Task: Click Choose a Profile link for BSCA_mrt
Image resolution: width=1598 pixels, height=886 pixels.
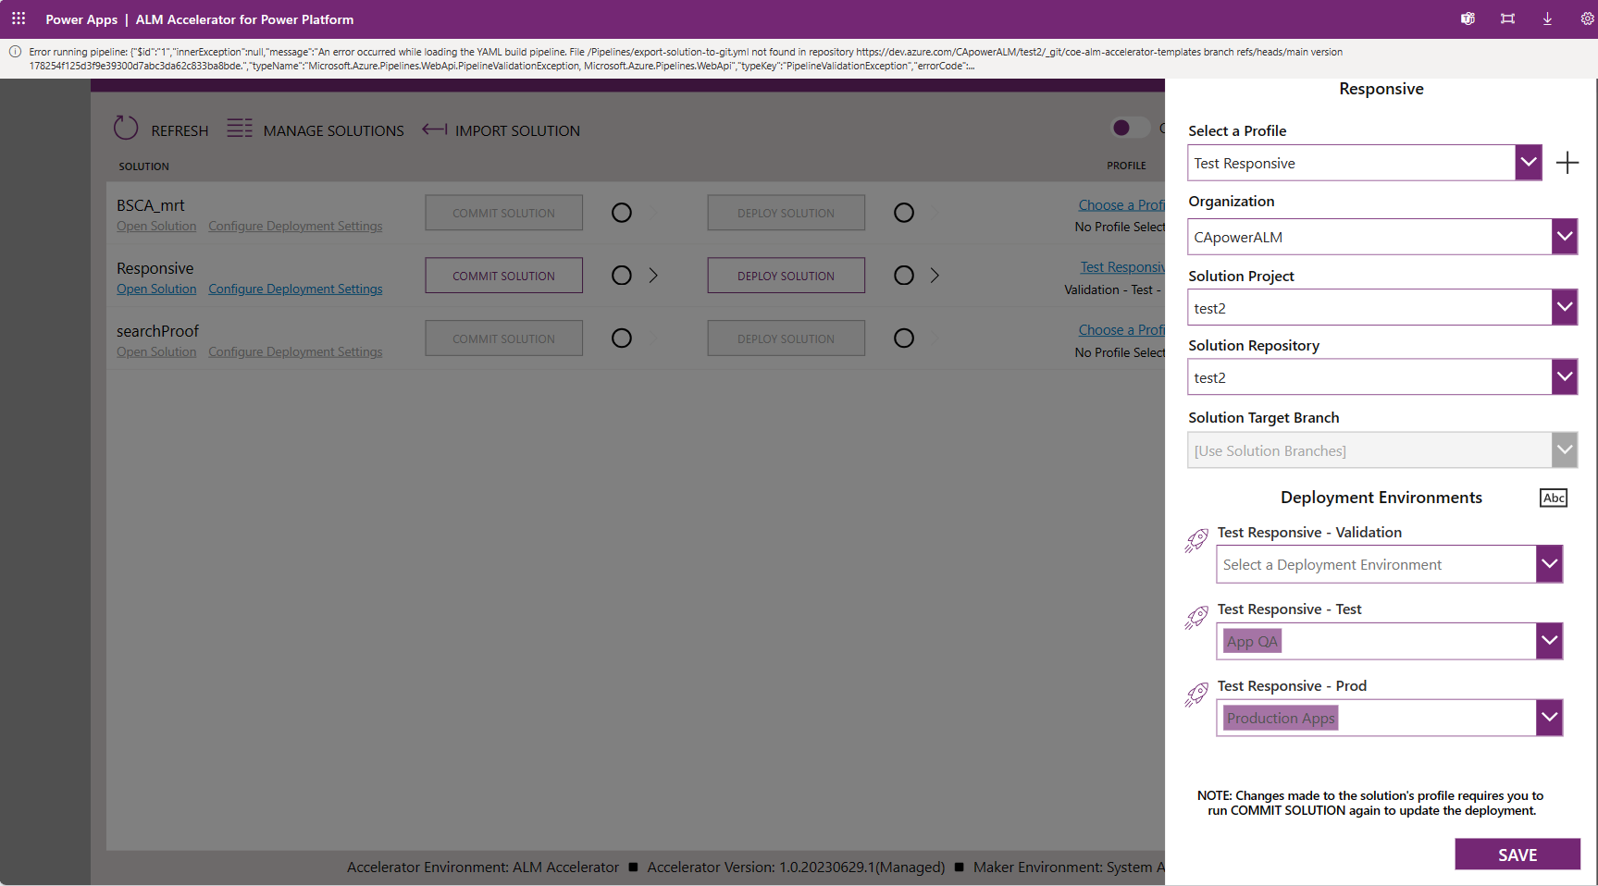Action: point(1121,204)
